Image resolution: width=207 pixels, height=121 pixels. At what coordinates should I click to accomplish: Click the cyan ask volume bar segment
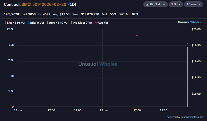coord(188,92)
